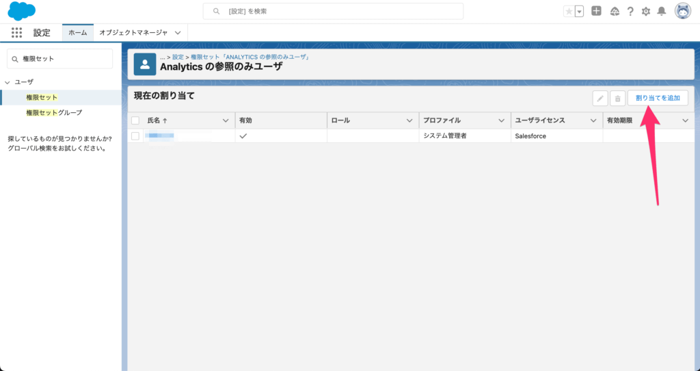This screenshot has width=700, height=371.
Task: Collapse the ユーザ tree section
Action: [7, 82]
